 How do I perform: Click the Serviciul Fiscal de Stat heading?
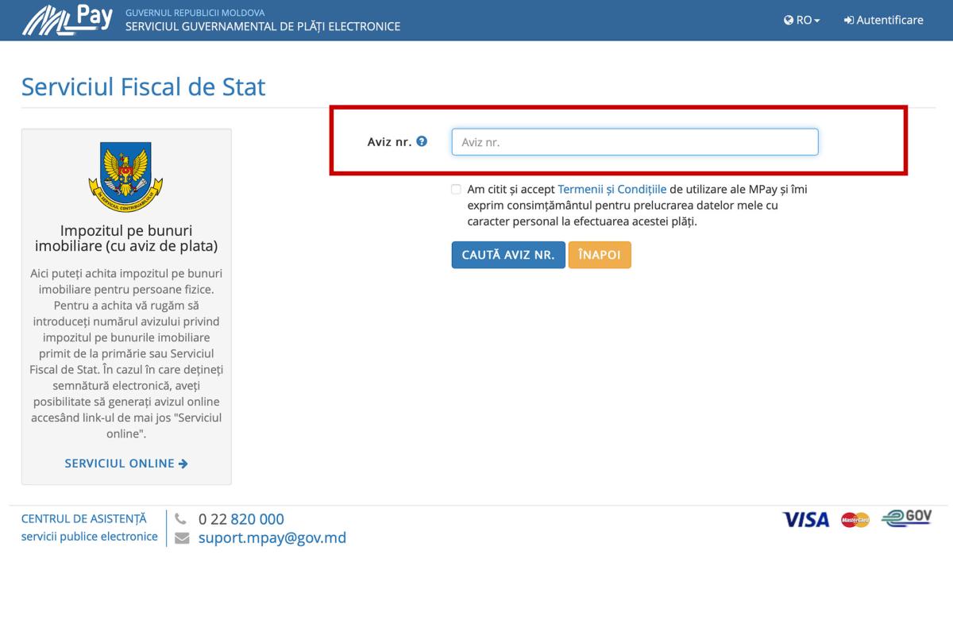(x=144, y=87)
